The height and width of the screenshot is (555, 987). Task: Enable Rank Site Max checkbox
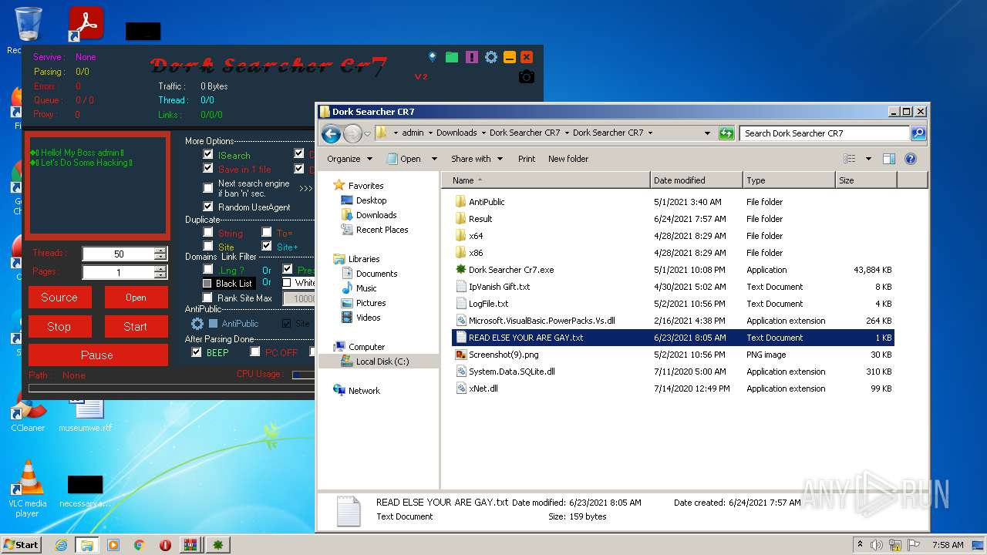(x=207, y=298)
